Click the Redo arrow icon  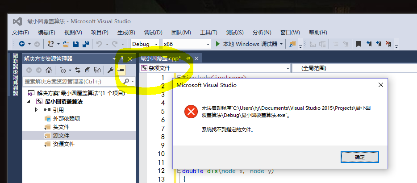coord(115,44)
